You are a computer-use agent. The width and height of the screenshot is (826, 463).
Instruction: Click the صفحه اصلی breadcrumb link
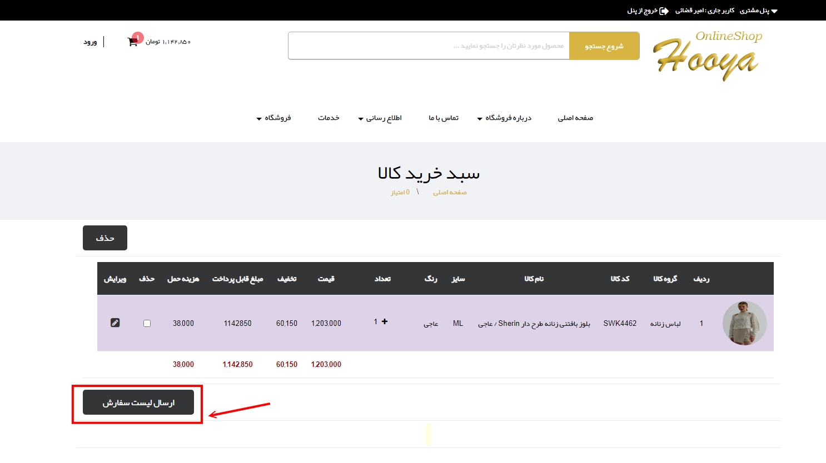coord(450,192)
